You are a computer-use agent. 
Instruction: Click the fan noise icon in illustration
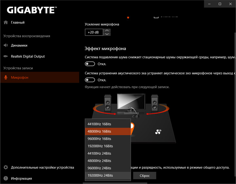pyautogui.click(x=158, y=132)
